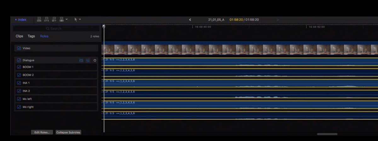The width and height of the screenshot is (378, 141).
Task: Uncheck the Video role checkbox
Action: click(19, 48)
